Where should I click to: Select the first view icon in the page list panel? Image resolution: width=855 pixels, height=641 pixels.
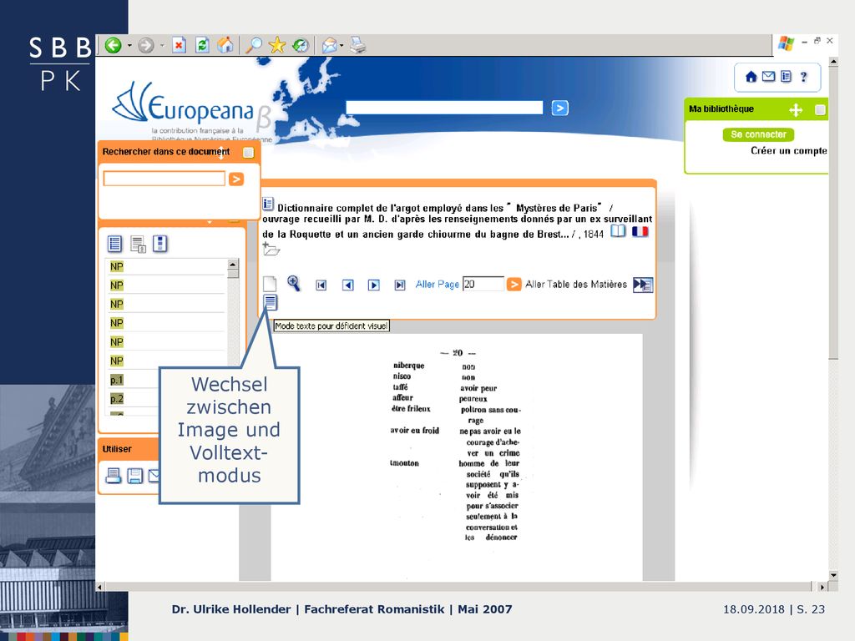pyautogui.click(x=114, y=244)
